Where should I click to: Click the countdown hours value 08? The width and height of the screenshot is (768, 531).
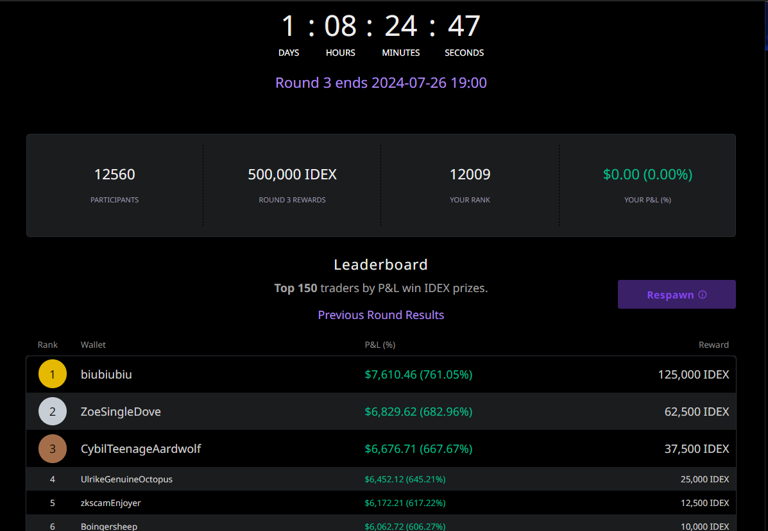[341, 26]
